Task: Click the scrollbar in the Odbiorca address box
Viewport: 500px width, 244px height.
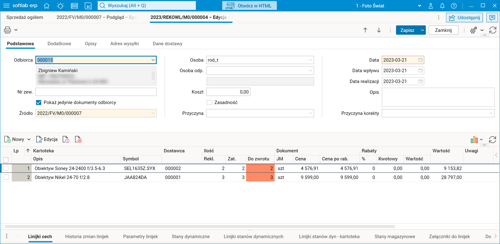Action: pyautogui.click(x=153, y=76)
